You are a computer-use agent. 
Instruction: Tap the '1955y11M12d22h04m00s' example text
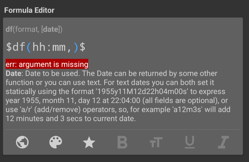(142, 92)
